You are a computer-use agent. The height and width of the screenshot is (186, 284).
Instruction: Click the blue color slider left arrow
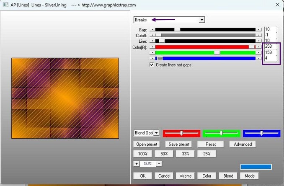(x=152, y=59)
